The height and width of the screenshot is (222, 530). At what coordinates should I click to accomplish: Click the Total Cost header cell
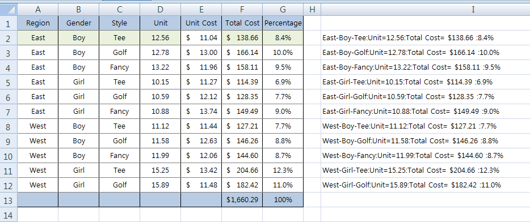point(242,23)
